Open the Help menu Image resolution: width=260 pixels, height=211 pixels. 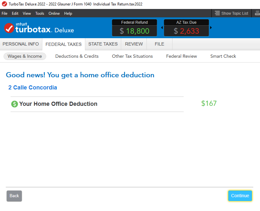68,13
